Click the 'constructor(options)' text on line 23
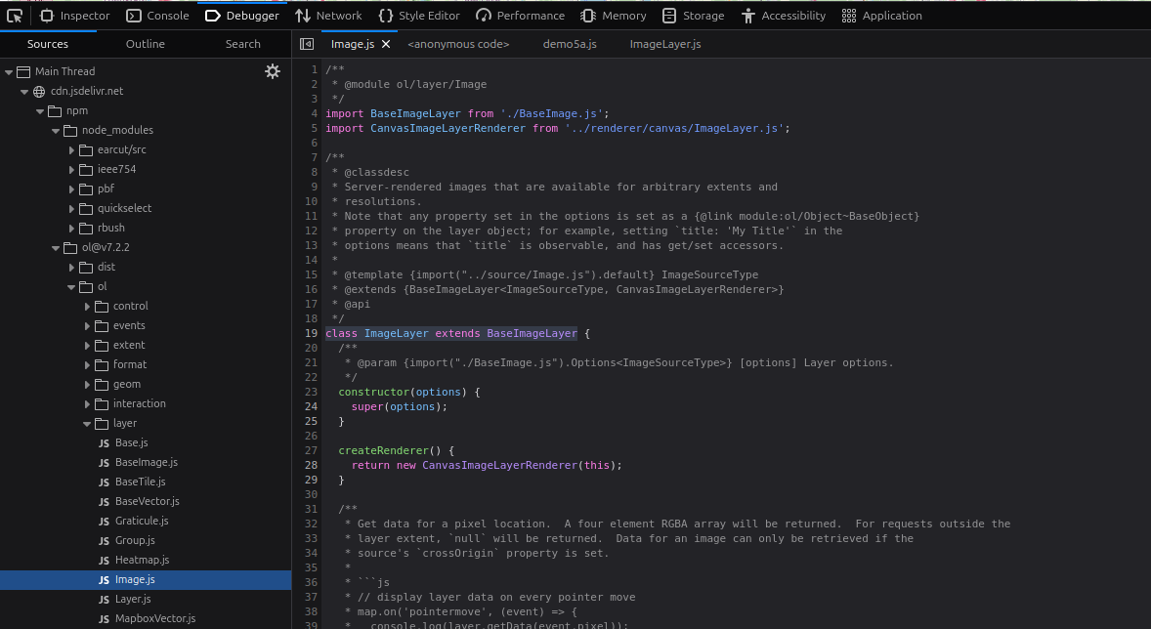 point(403,392)
